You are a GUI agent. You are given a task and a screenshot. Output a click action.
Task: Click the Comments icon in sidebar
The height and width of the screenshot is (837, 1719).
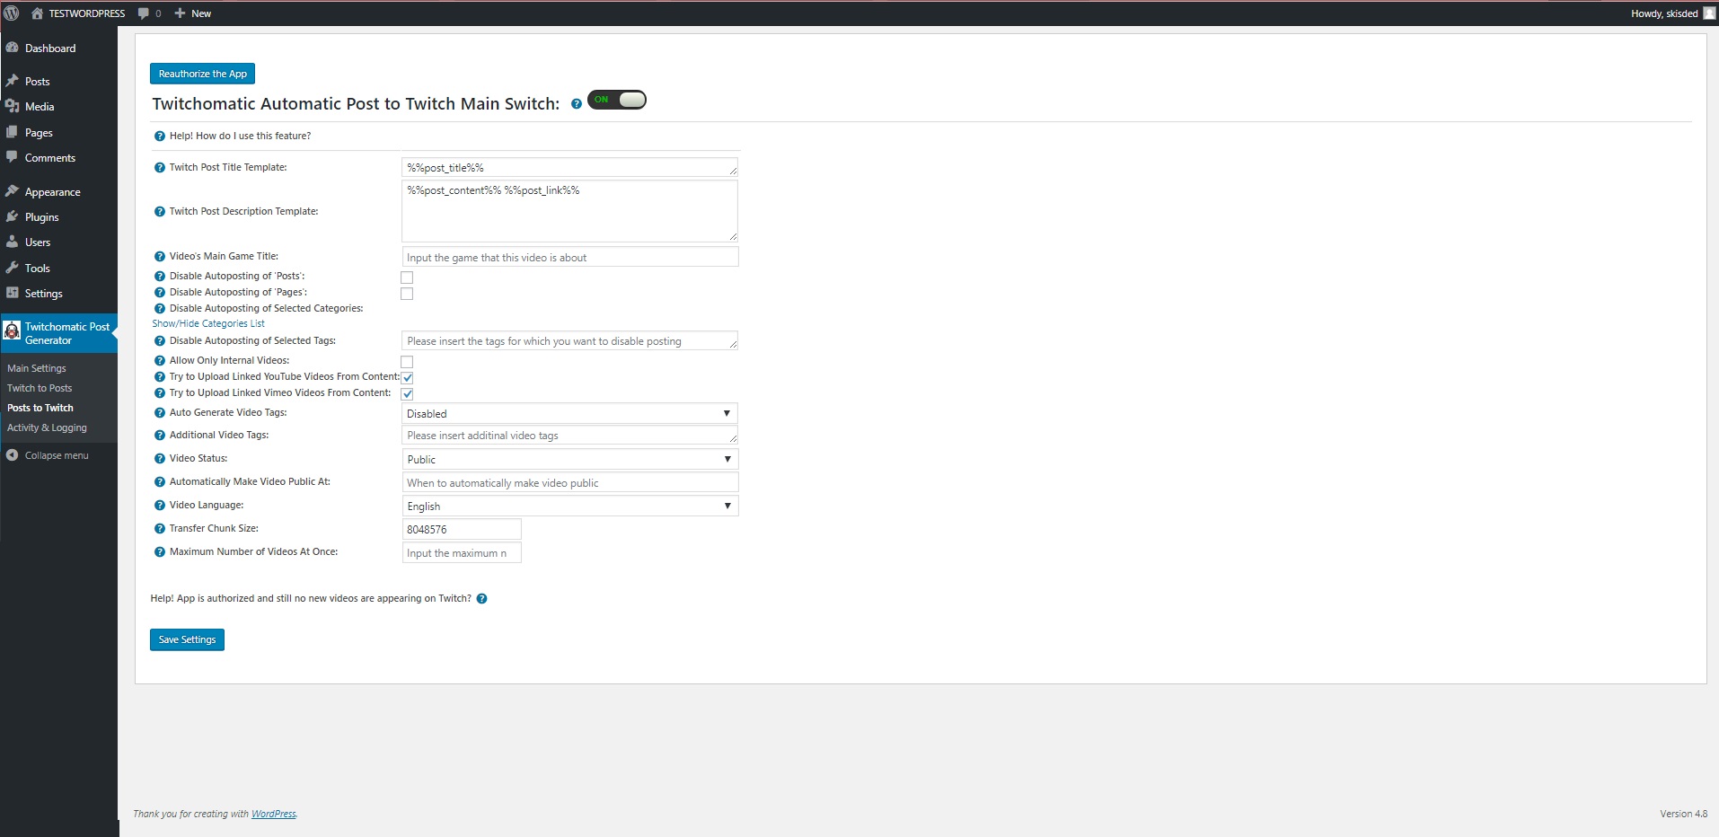[x=12, y=157]
